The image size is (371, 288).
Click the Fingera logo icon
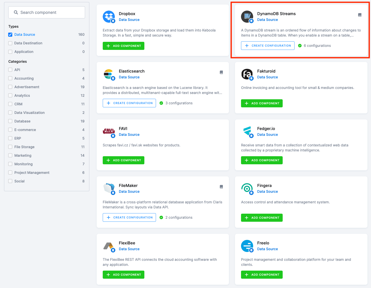click(247, 188)
